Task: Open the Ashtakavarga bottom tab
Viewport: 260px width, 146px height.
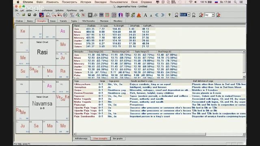Action: pyautogui.click(x=81, y=139)
